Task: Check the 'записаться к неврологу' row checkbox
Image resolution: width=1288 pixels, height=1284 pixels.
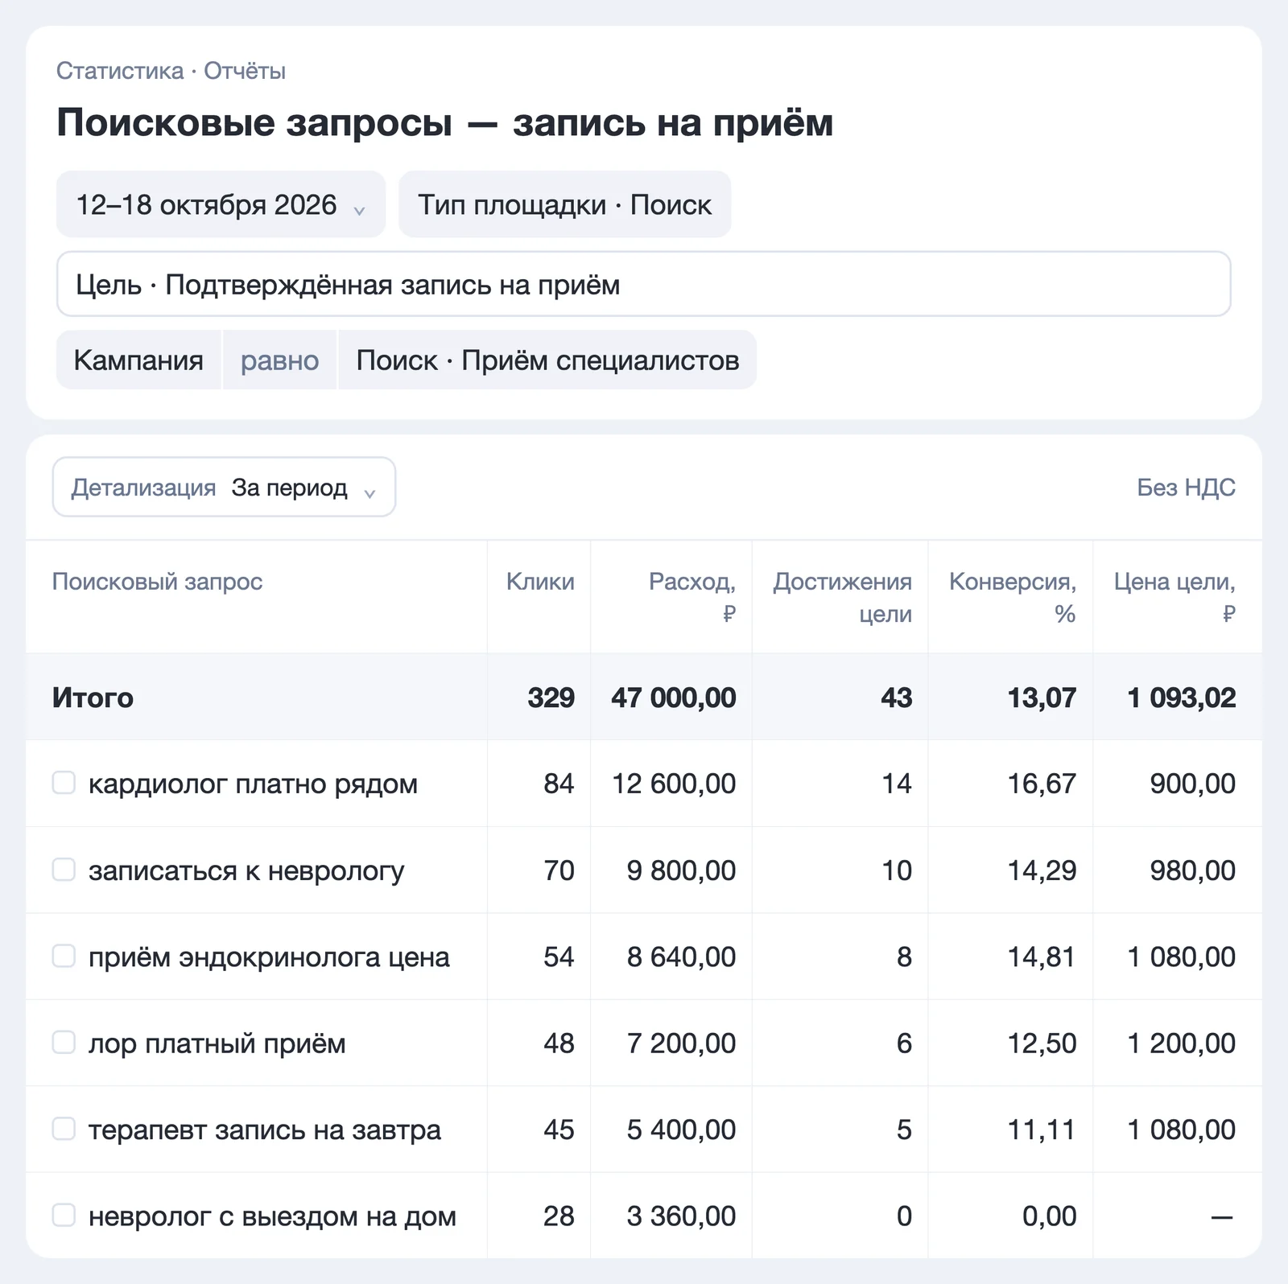Action: pos(64,870)
